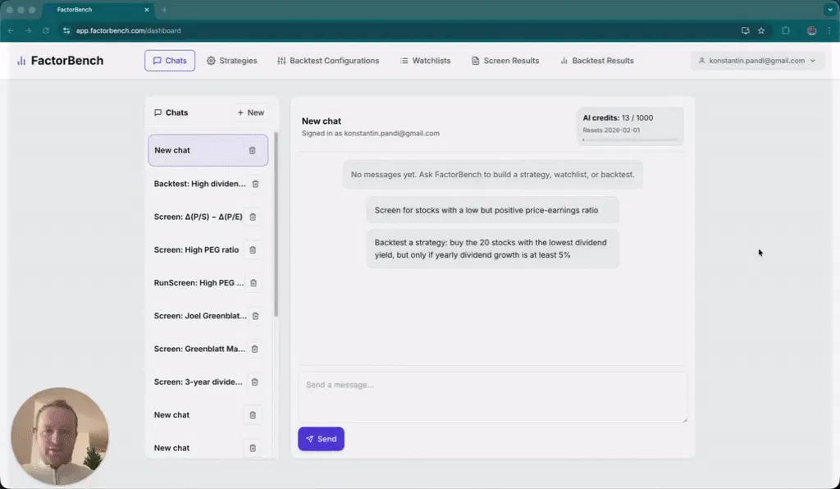Click 'Signed in as konstantin.pandl@gmail.com' text
The height and width of the screenshot is (489, 840).
[x=371, y=134]
